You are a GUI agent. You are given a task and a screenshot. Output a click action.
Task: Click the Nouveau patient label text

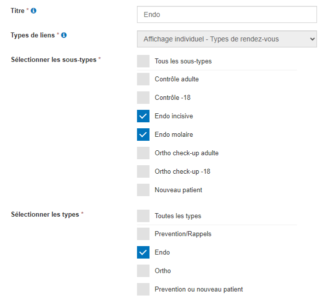(178, 190)
